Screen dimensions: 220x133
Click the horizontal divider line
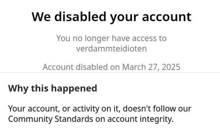tap(110, 73)
